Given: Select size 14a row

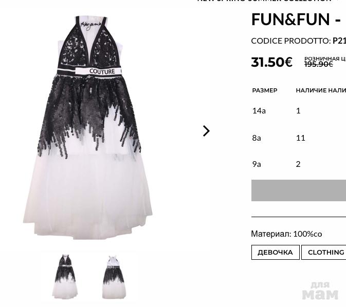Looking at the screenshot, I should 299,111.
